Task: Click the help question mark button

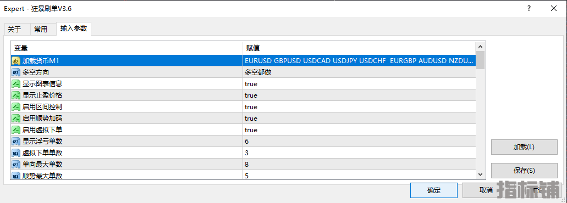Action: (529, 9)
